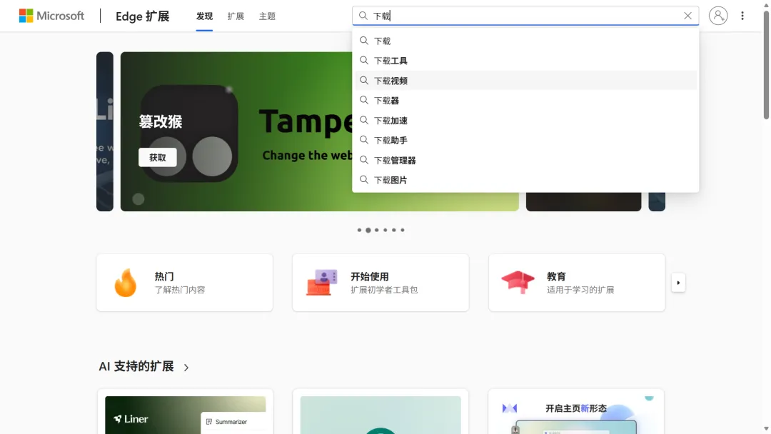Image resolution: width=771 pixels, height=434 pixels.
Task: Open the three-dot more options menu
Action: click(742, 16)
